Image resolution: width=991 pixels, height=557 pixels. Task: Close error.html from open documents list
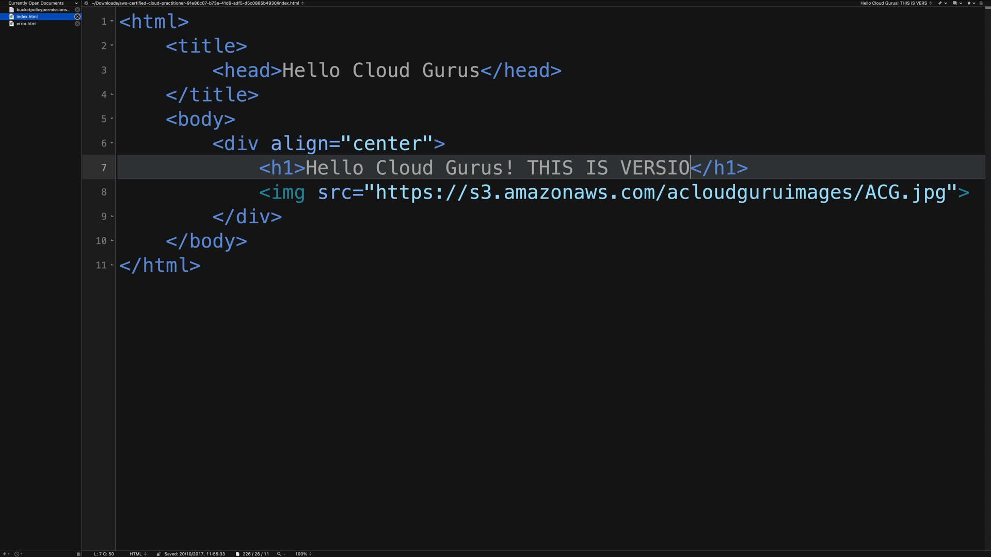click(77, 24)
